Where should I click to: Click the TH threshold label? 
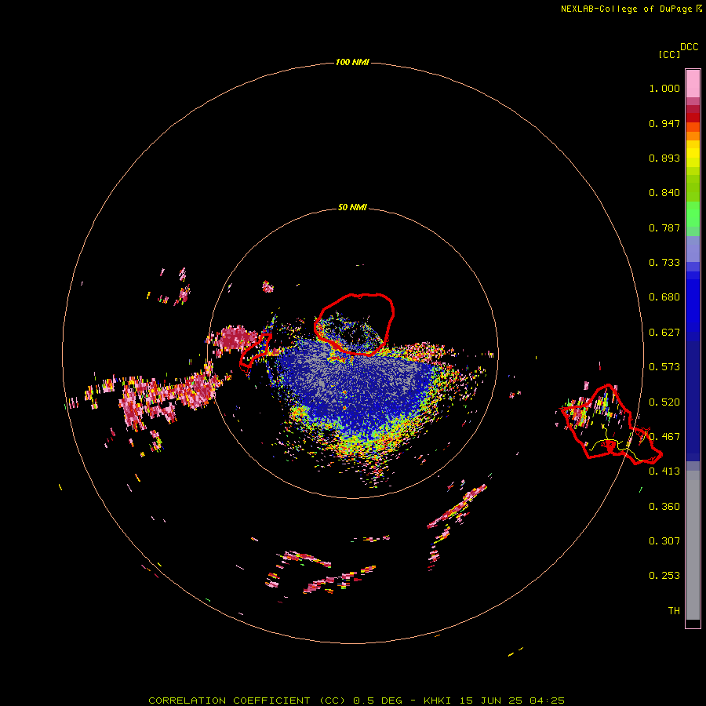tap(674, 611)
